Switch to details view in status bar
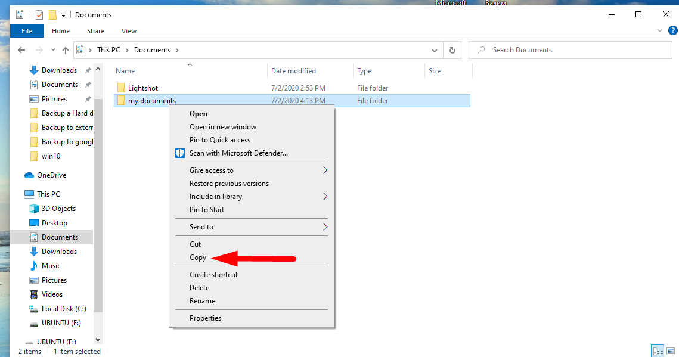The image size is (679, 357). coord(658,351)
